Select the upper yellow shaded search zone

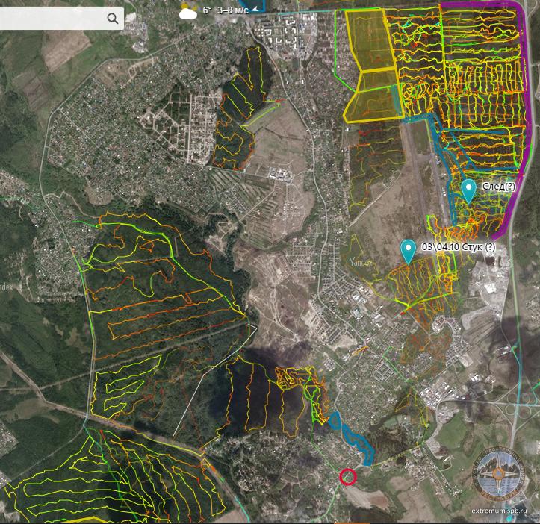coord(370,41)
